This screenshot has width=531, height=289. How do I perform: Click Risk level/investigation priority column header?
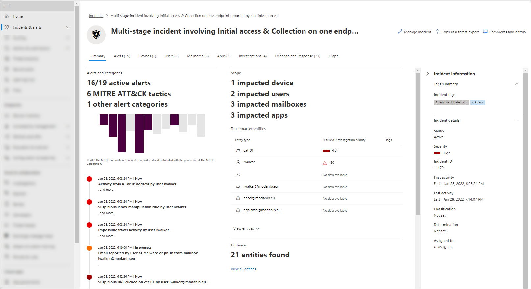coord(344,140)
